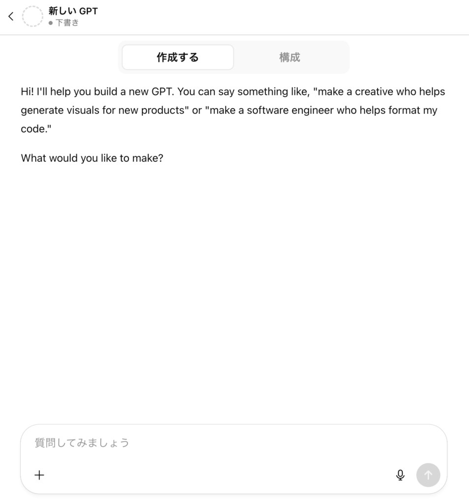
Task: Click the word "code." ending the intro
Action: [x=36, y=129]
